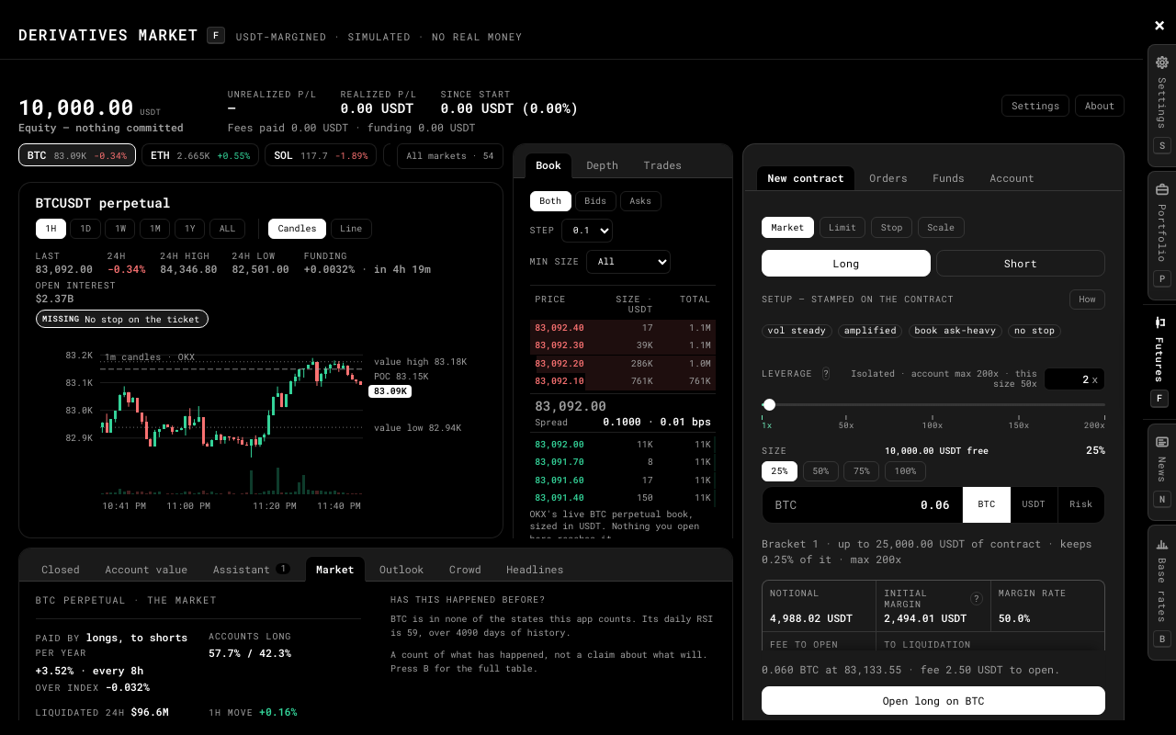
Task: Open the Base rates chart icon
Action: 1161,543
